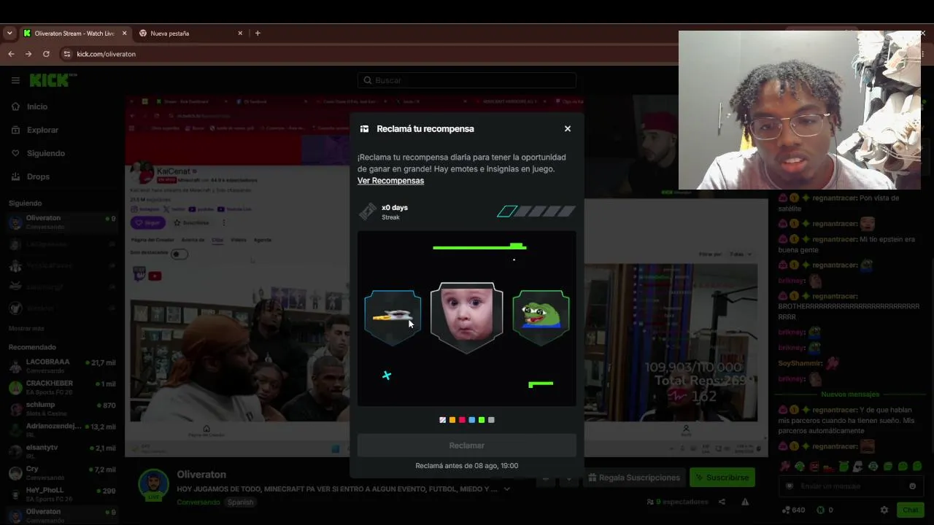Open the Conversando category link
Screen dimensions: 934x525
198,502
